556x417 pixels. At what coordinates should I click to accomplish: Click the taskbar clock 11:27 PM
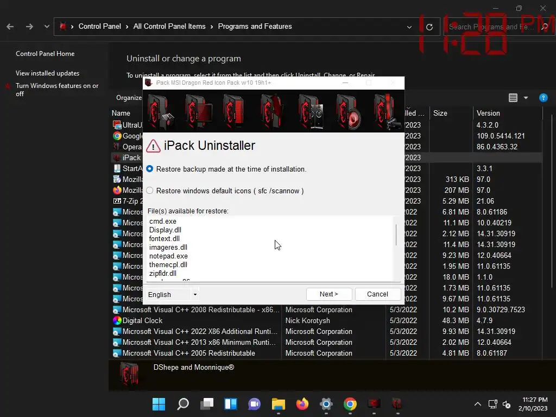[x=535, y=400]
